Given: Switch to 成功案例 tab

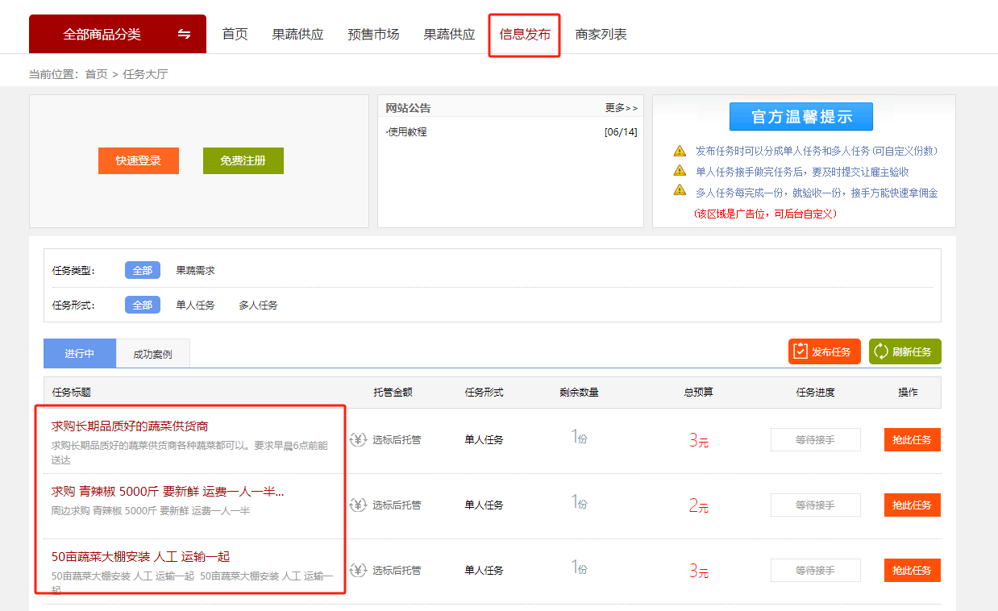Looking at the screenshot, I should pyautogui.click(x=152, y=353).
